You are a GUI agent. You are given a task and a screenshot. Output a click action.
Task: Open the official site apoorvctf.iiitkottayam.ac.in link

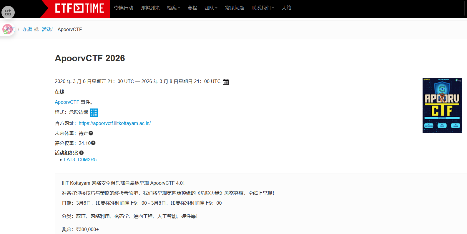115,123
